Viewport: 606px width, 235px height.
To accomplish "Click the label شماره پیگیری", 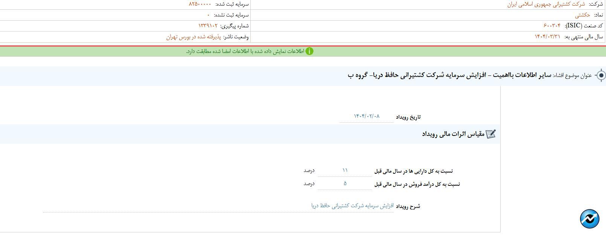I will 234,26.
